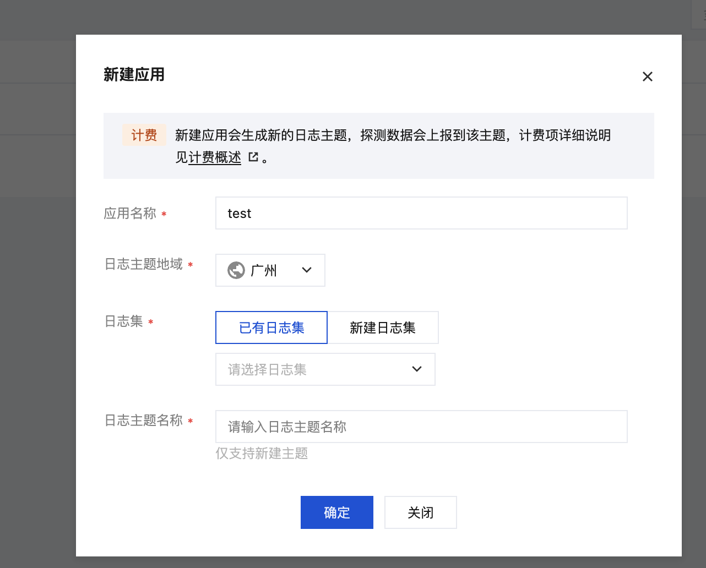The width and height of the screenshot is (706, 568).
Task: Click the 新建应用 dialog title
Action: (x=134, y=75)
